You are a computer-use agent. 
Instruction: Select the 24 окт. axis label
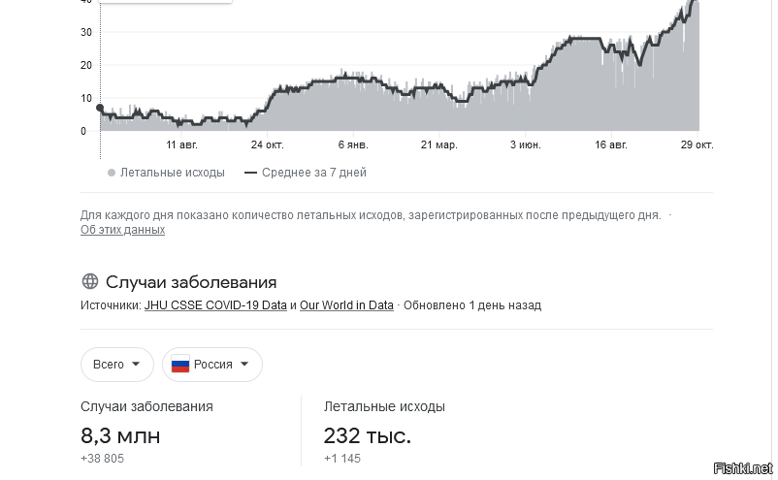coord(267,144)
